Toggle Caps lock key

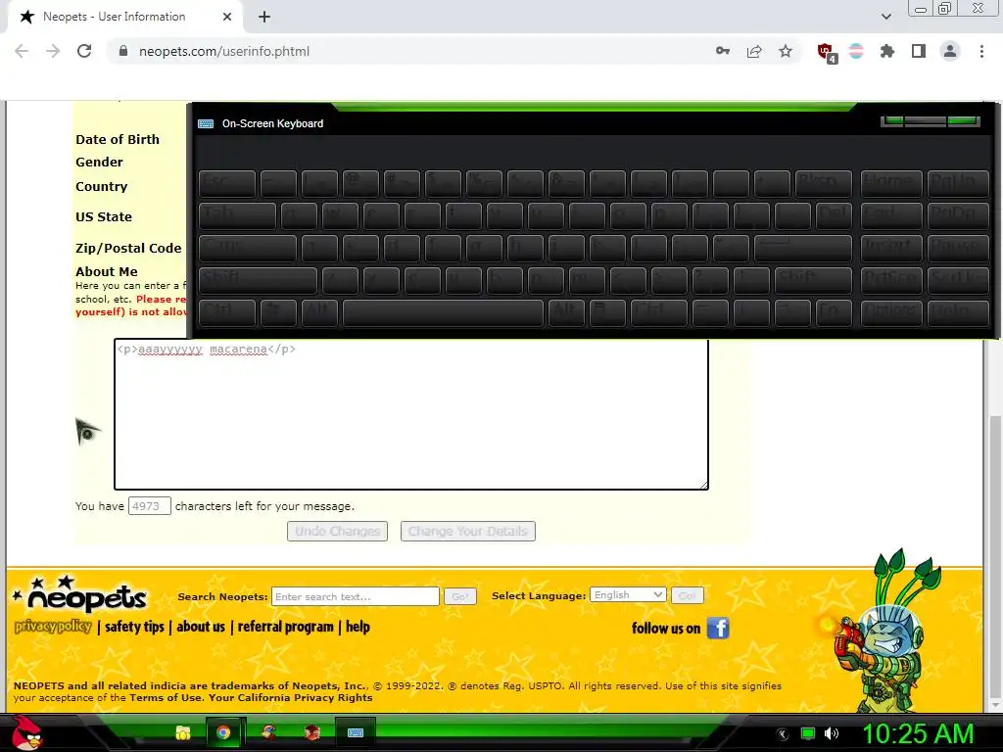248,248
